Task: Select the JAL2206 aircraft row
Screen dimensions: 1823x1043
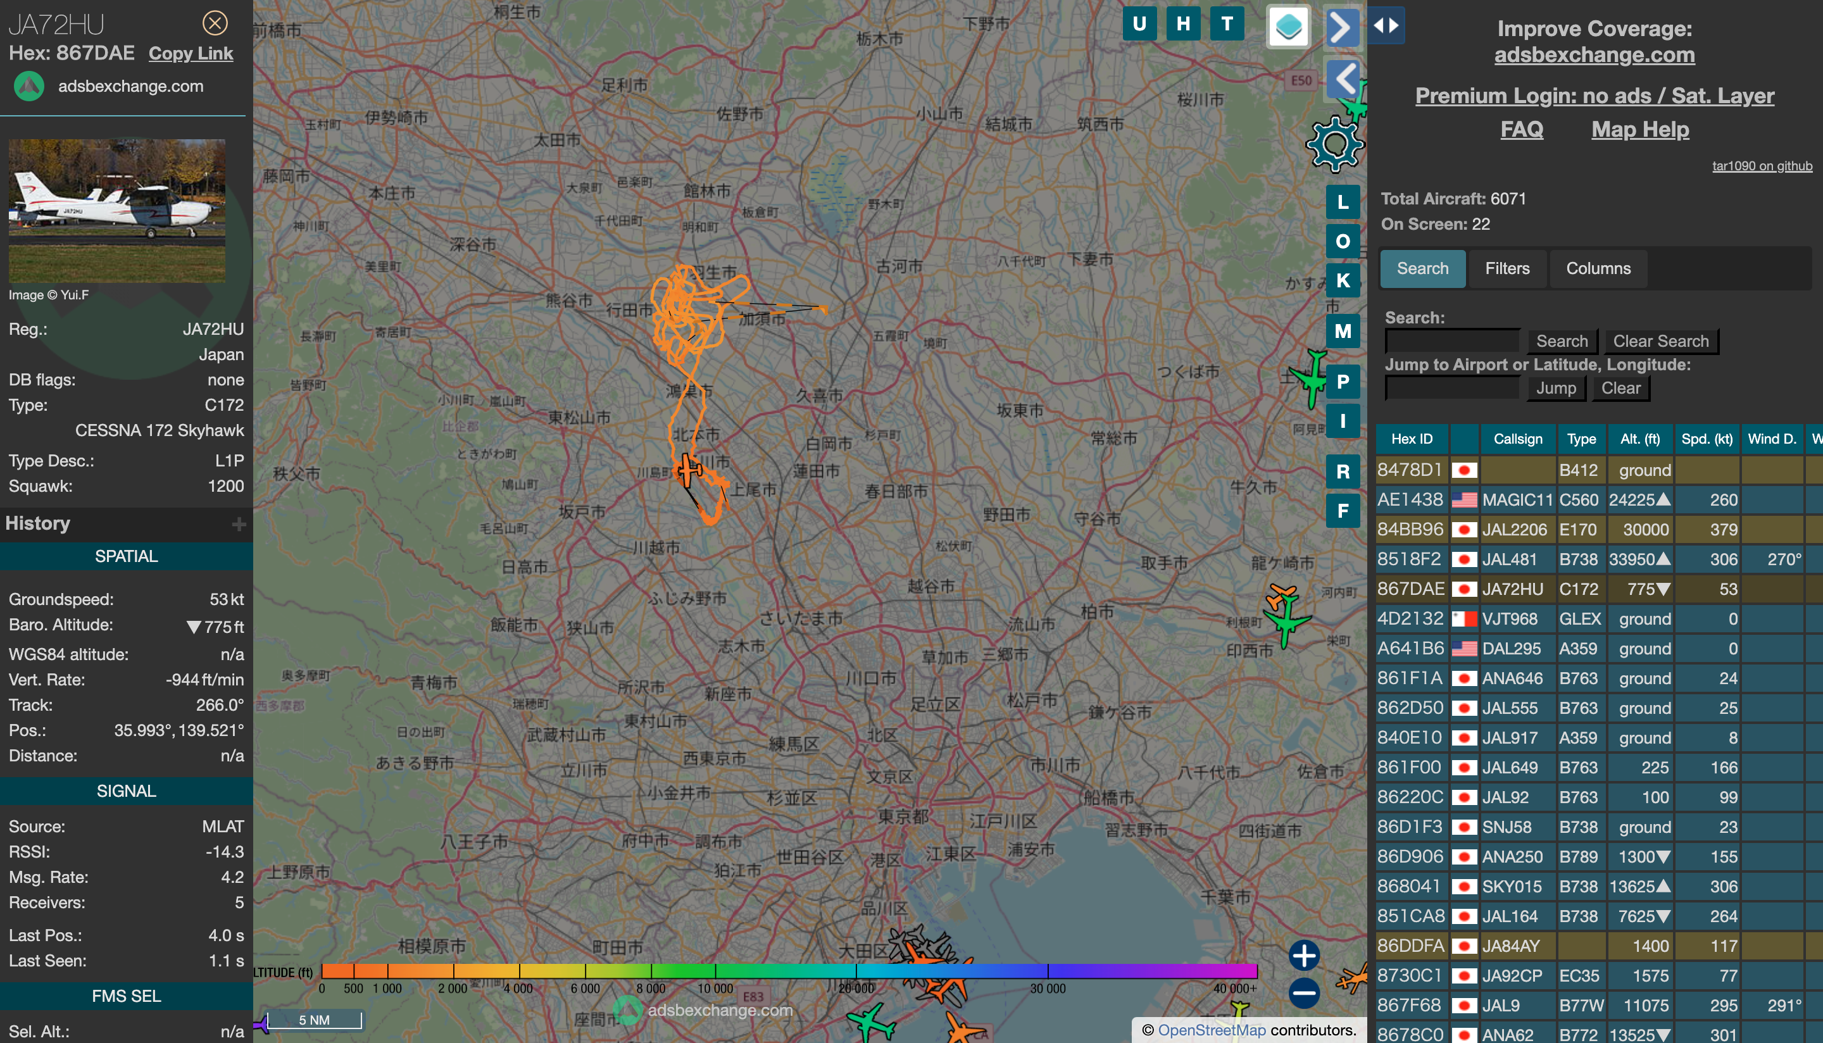Action: (1599, 529)
